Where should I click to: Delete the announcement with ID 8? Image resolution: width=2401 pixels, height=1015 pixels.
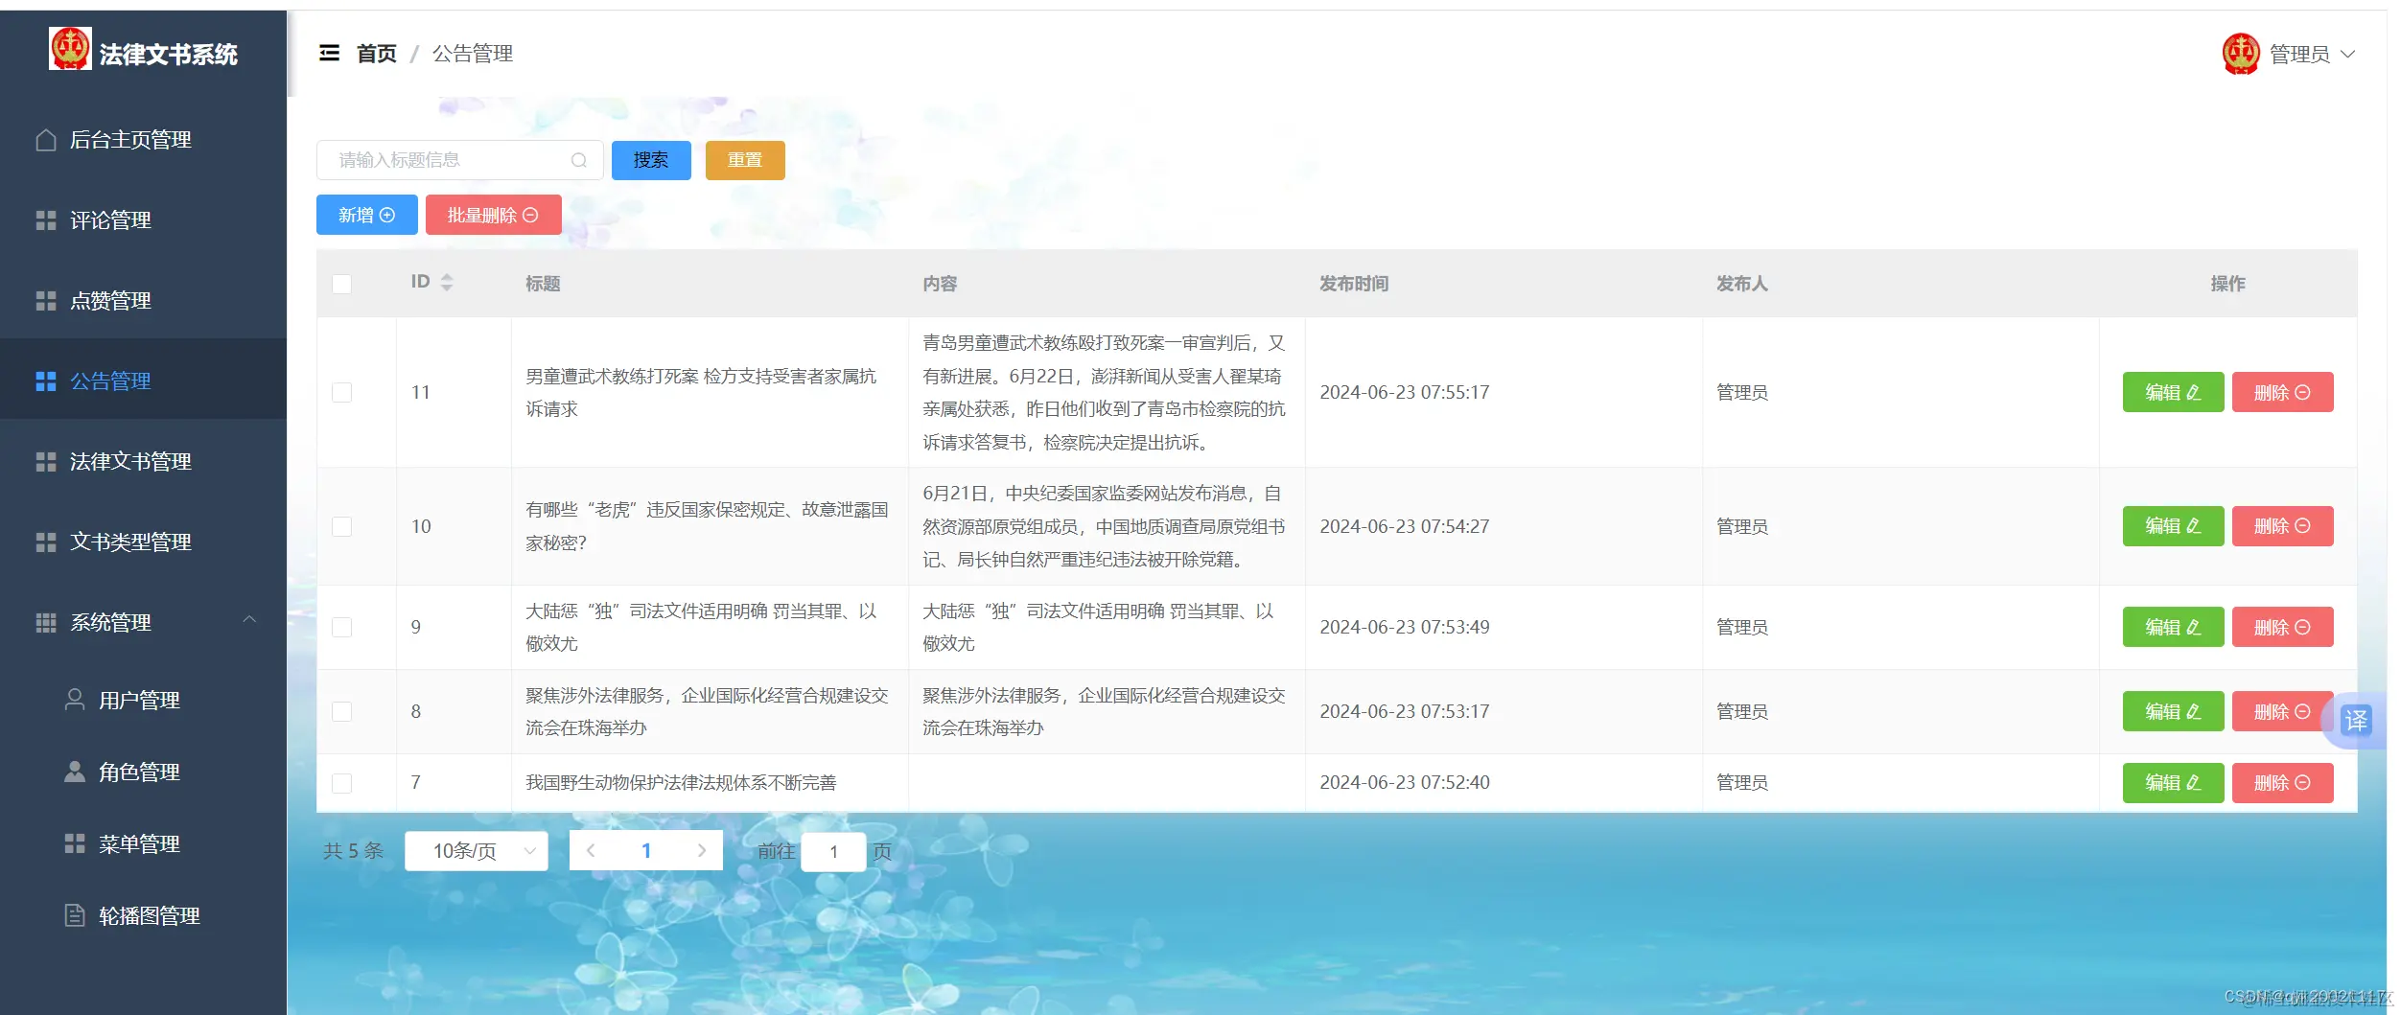pyautogui.click(x=2282, y=711)
